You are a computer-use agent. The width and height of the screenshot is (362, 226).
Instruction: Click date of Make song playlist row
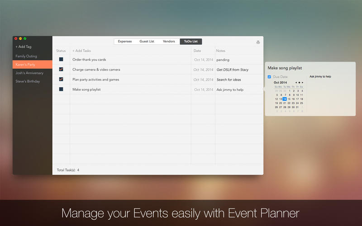pos(203,89)
